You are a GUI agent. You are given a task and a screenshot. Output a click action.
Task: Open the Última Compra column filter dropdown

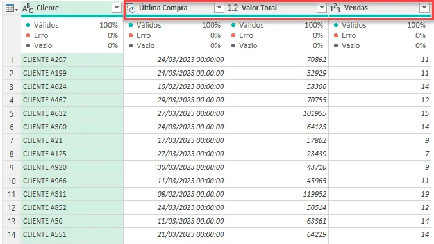tap(219, 8)
